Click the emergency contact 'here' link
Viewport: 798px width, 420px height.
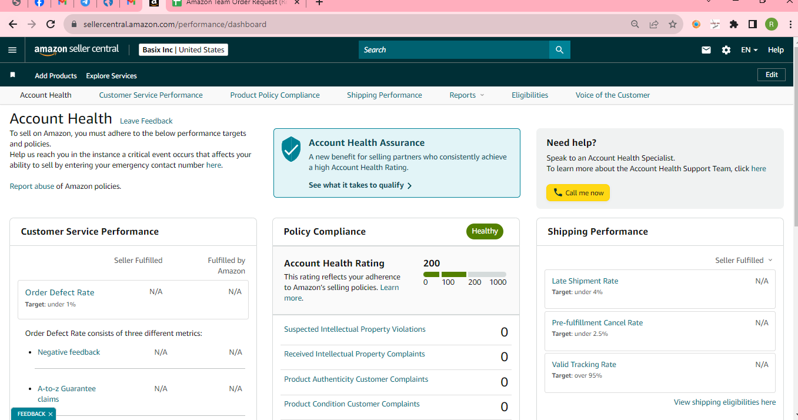(213, 165)
